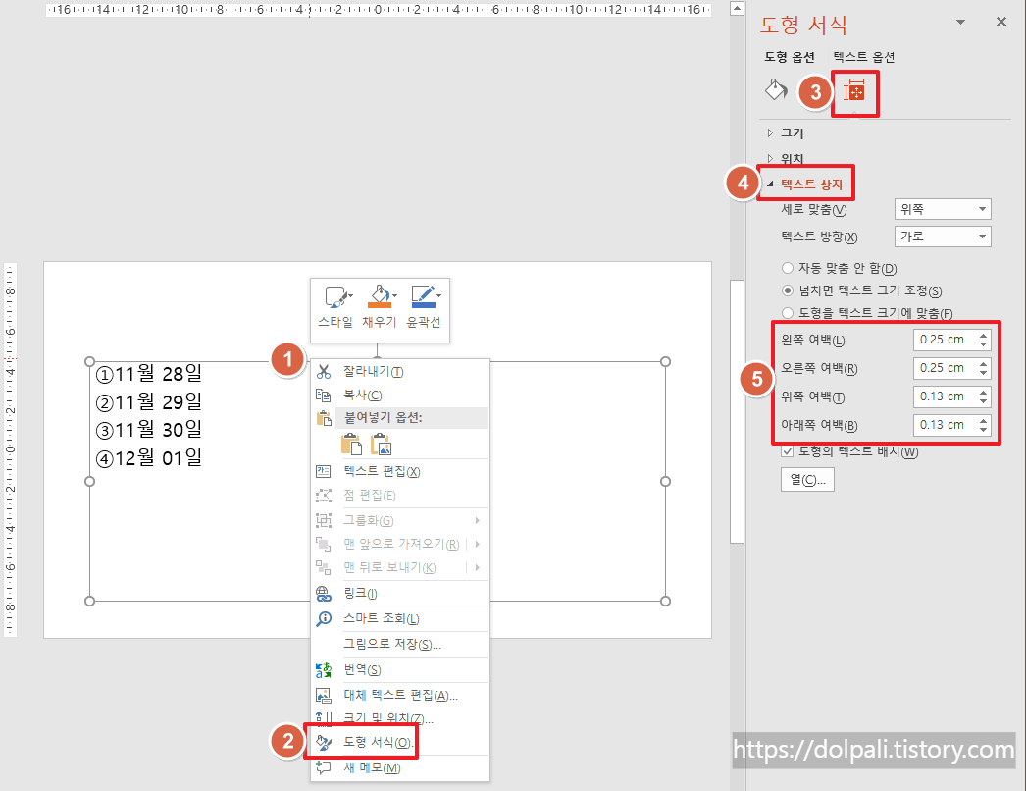This screenshot has height=791, width=1026.
Task: Toggle 도형의 텍스트 배치 checkbox
Action: coord(788,451)
